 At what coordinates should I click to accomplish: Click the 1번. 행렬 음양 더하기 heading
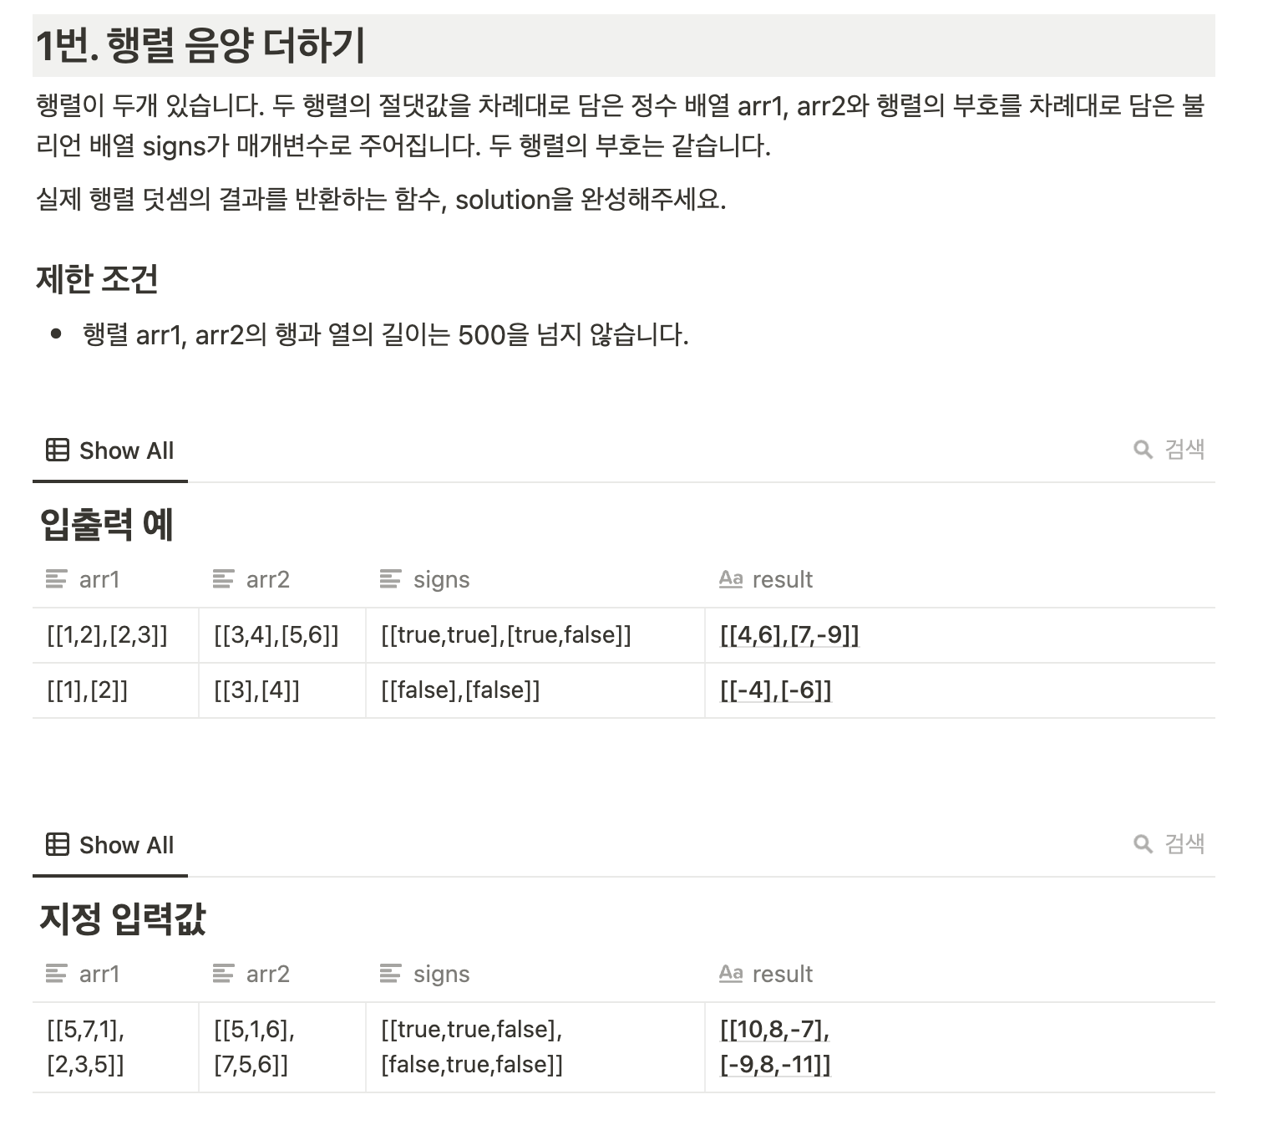click(200, 45)
